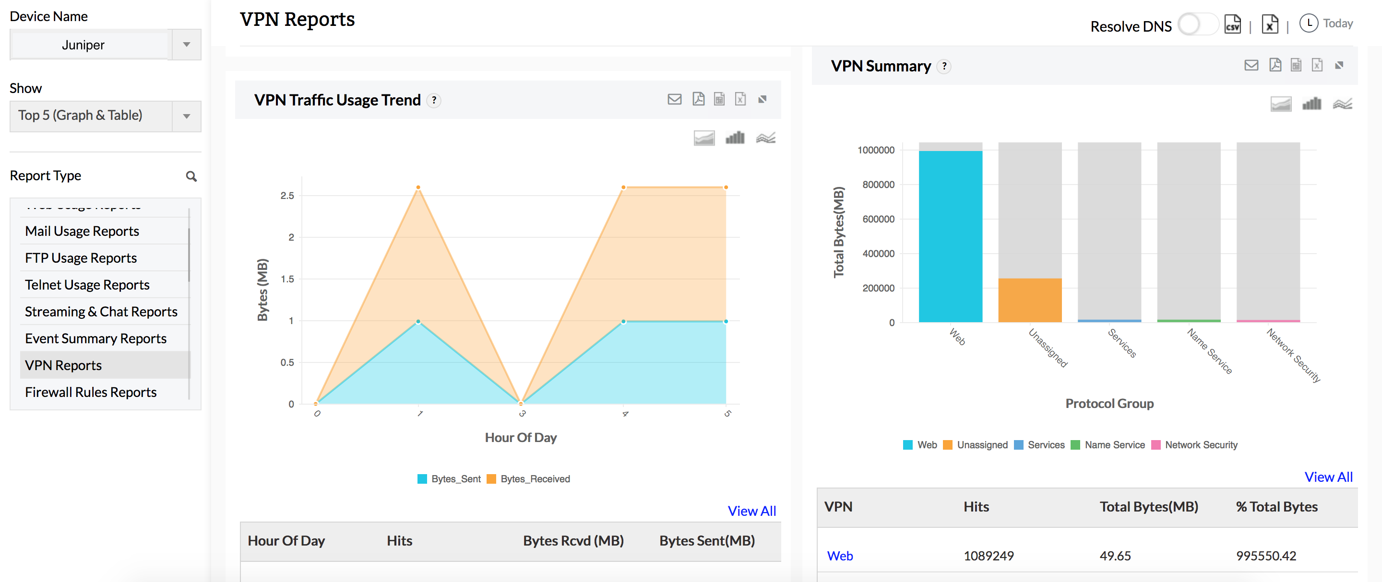Switch to bar chart view in VPN Summary

pyautogui.click(x=1311, y=103)
